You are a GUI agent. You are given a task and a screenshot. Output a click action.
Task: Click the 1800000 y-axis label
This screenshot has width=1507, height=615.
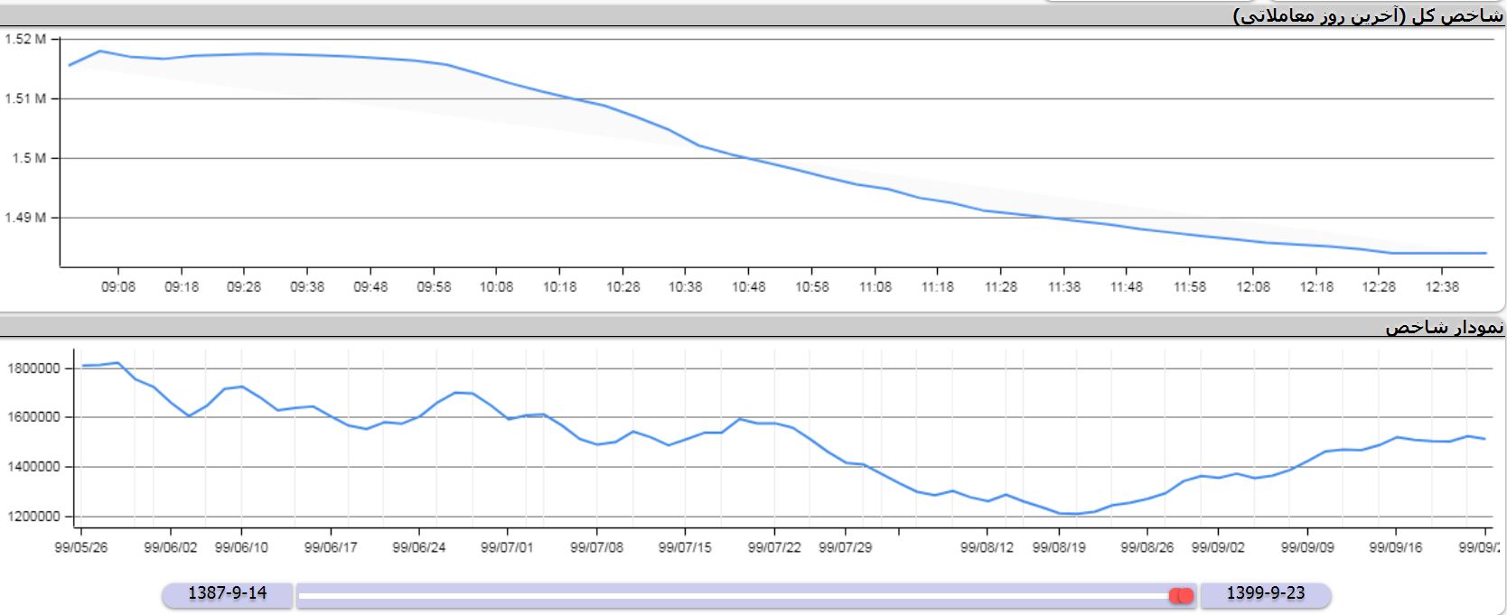click(33, 368)
